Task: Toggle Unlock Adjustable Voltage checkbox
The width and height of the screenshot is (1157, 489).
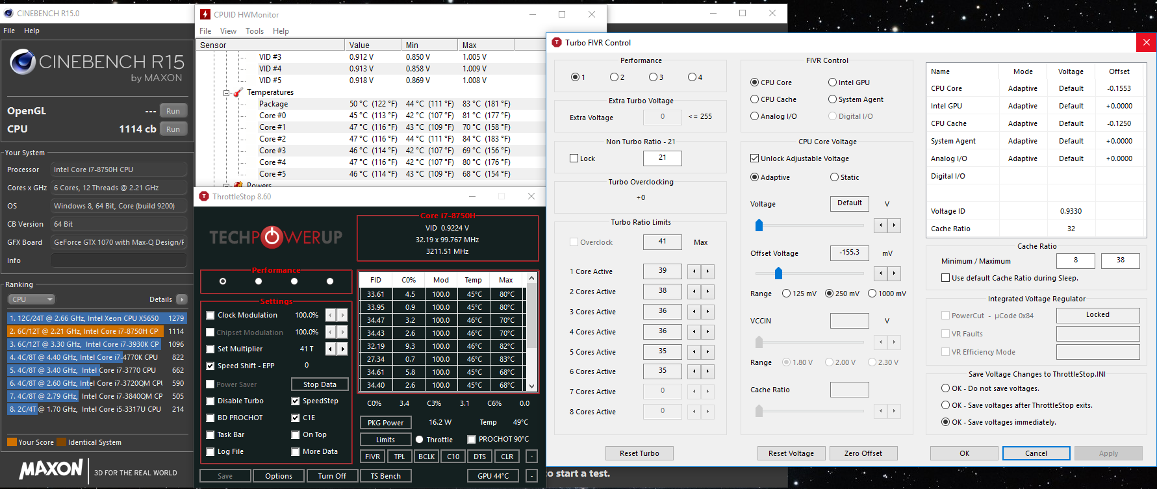Action: coord(755,158)
